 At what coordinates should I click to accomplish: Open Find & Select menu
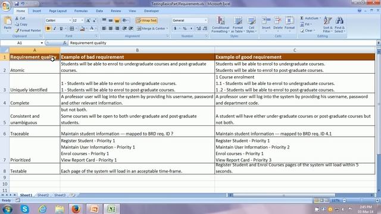339,24
